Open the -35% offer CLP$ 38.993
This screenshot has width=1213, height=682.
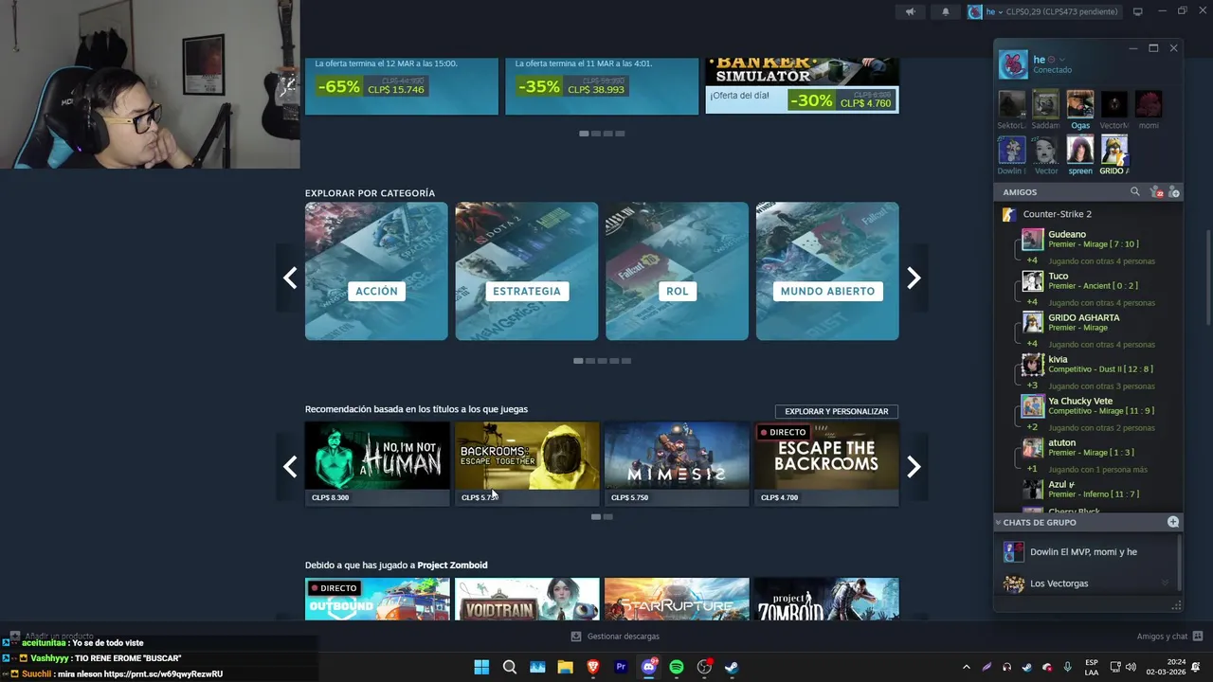pos(602,85)
